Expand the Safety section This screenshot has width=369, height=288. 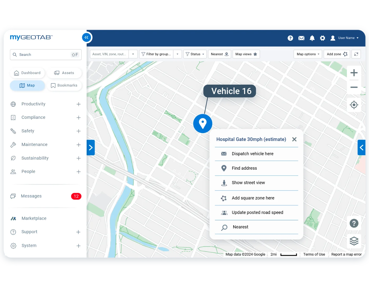pyautogui.click(x=79, y=131)
